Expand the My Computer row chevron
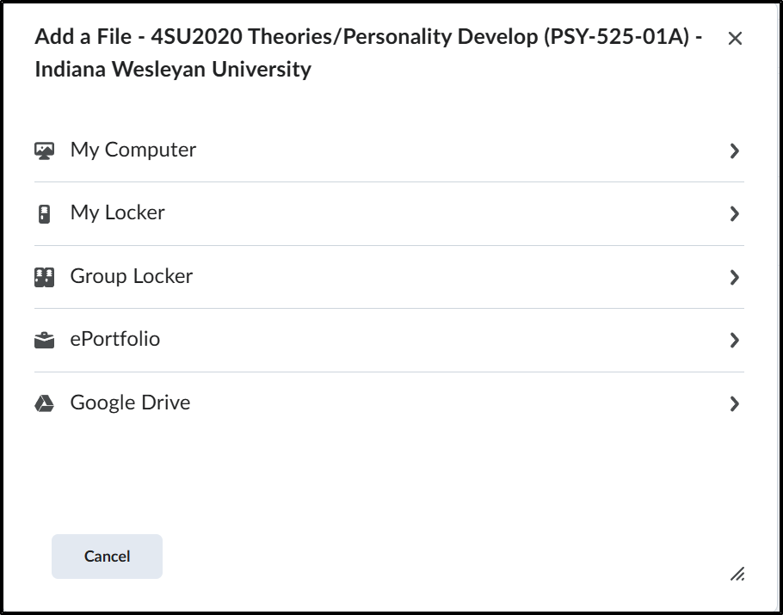The height and width of the screenshot is (615, 783). [x=734, y=151]
